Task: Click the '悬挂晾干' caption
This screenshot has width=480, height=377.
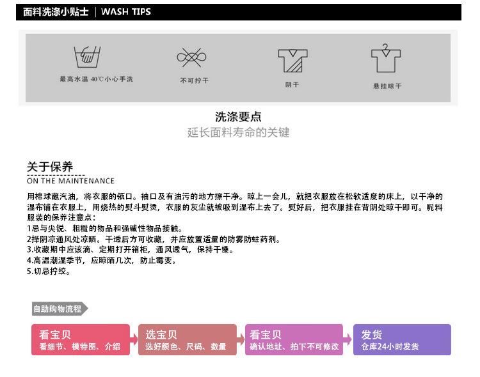Action: click(x=387, y=86)
